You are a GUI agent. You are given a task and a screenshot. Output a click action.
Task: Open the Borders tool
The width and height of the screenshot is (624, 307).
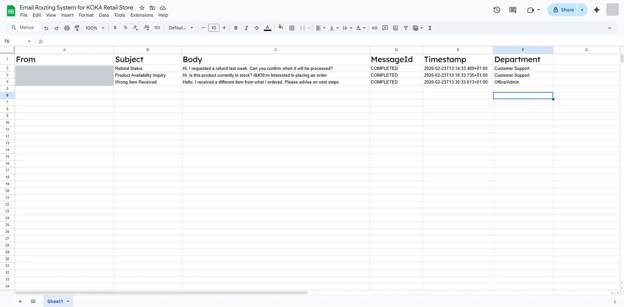pos(292,28)
